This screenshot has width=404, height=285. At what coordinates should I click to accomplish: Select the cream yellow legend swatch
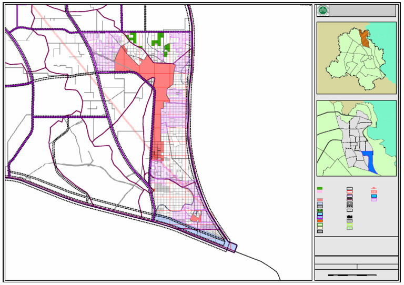(x=320, y=228)
